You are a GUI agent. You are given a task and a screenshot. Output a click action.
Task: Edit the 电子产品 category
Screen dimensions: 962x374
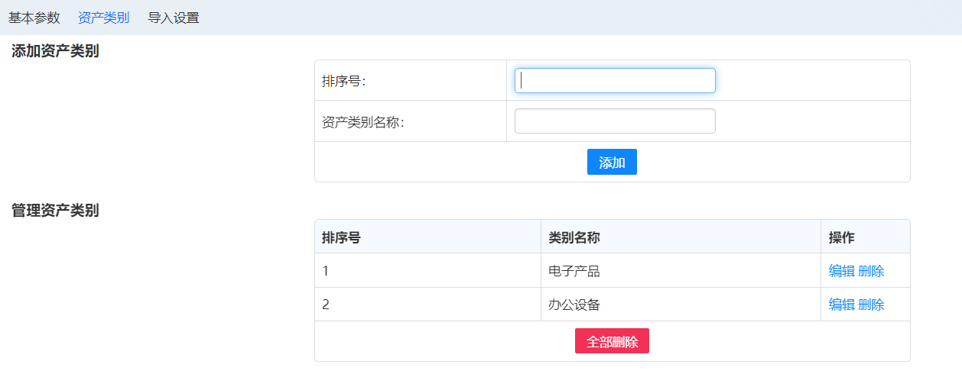pyautogui.click(x=841, y=271)
